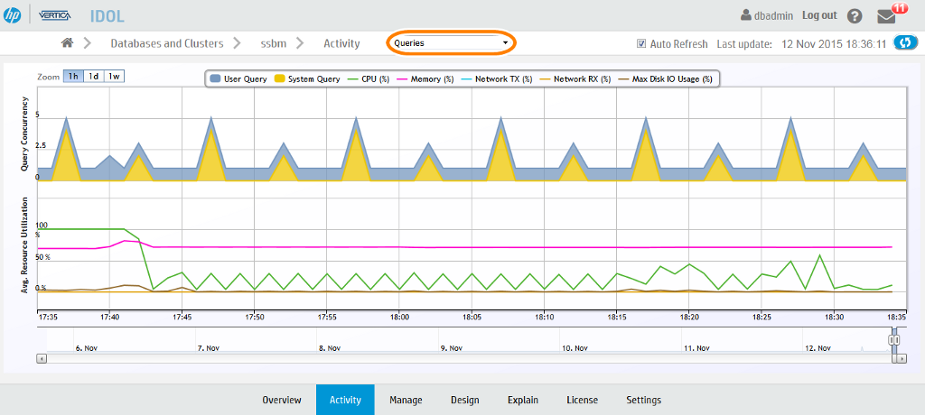Open the help question mark icon
This screenshot has width=925, height=415.
click(855, 16)
